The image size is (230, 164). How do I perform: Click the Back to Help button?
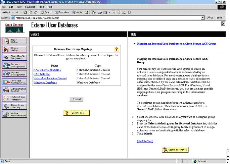coord(77,113)
